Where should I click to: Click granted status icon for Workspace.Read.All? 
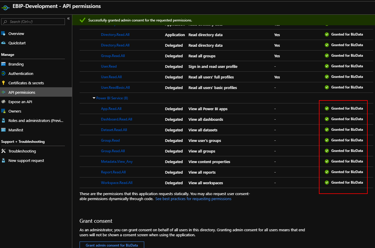click(x=327, y=182)
